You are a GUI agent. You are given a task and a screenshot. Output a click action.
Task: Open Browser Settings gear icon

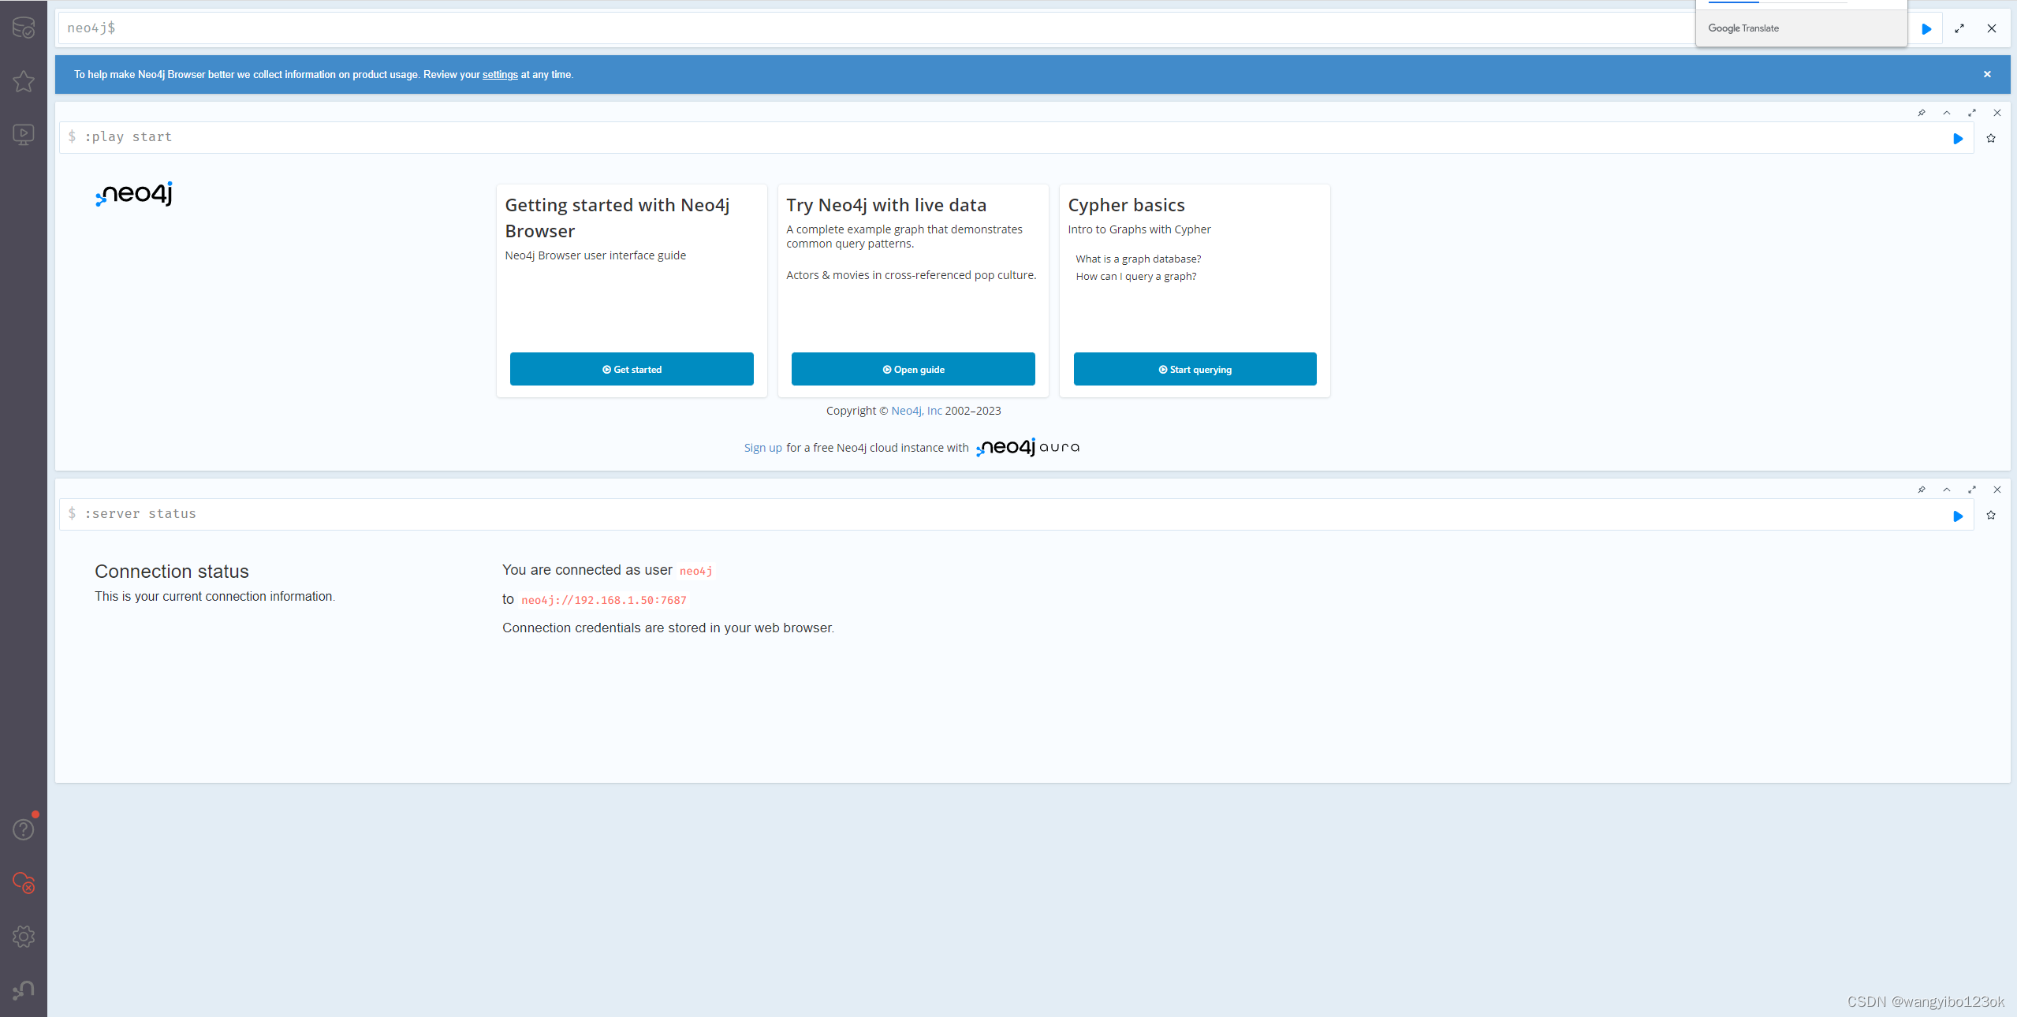24,937
